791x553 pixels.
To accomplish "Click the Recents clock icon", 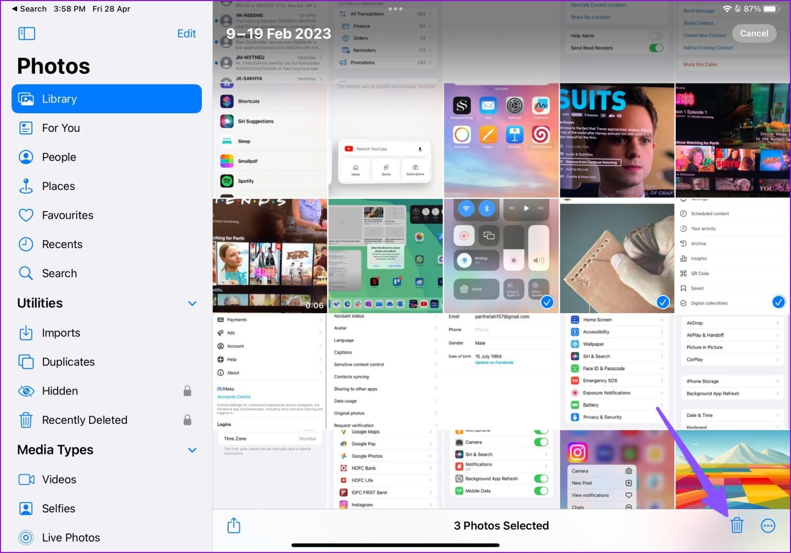I will tap(26, 244).
